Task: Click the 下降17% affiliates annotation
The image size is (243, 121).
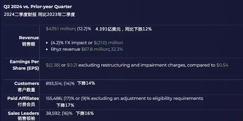Action: 65,105
